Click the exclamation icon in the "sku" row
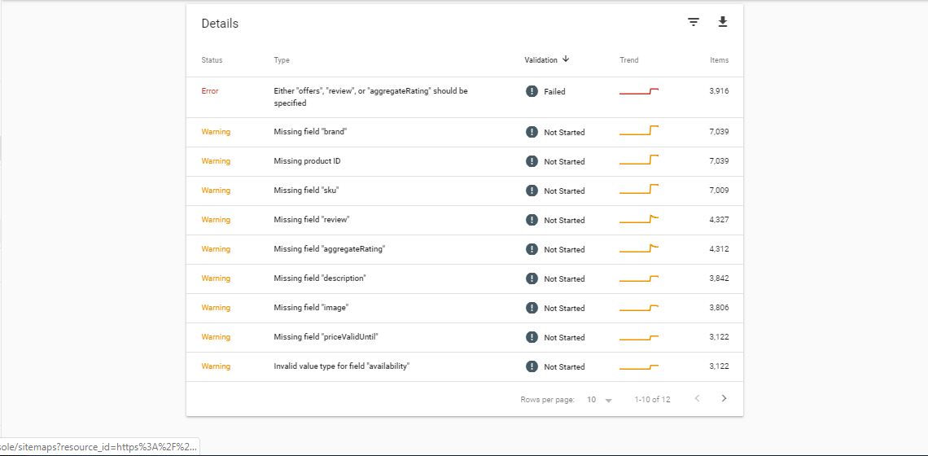 532,191
